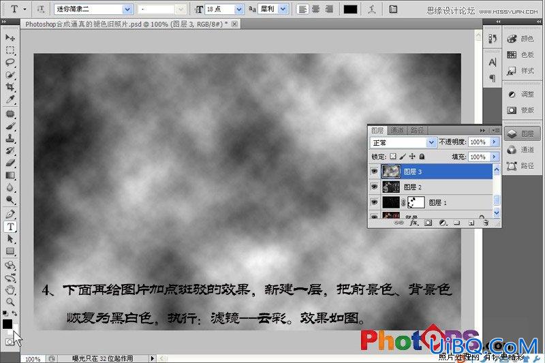Select the Clone Stamp tool
Screen dimensions: 545x363
click(10, 138)
